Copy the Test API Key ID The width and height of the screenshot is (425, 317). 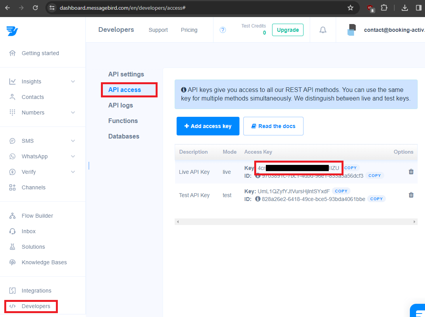376,199
